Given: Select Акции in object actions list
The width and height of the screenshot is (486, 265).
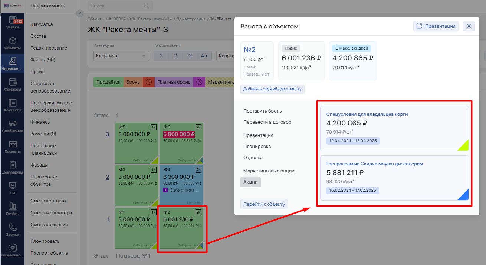Looking at the screenshot, I should click(250, 182).
